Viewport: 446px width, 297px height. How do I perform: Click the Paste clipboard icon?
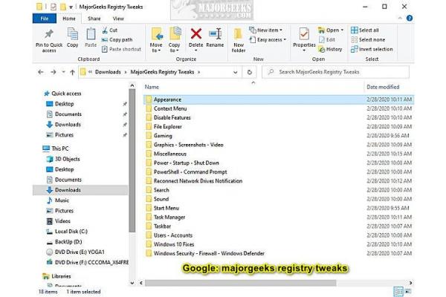pos(91,34)
